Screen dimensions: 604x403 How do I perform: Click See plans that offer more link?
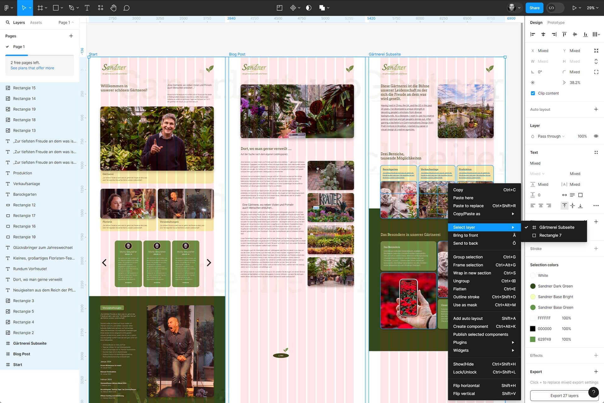(32, 68)
